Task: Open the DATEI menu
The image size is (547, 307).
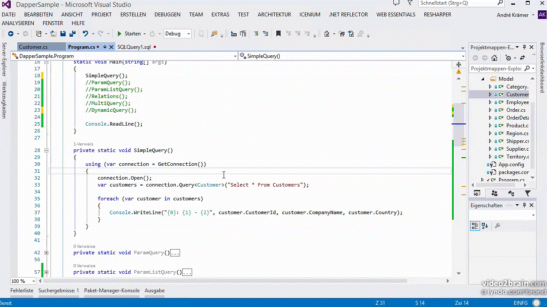Action: [9, 14]
